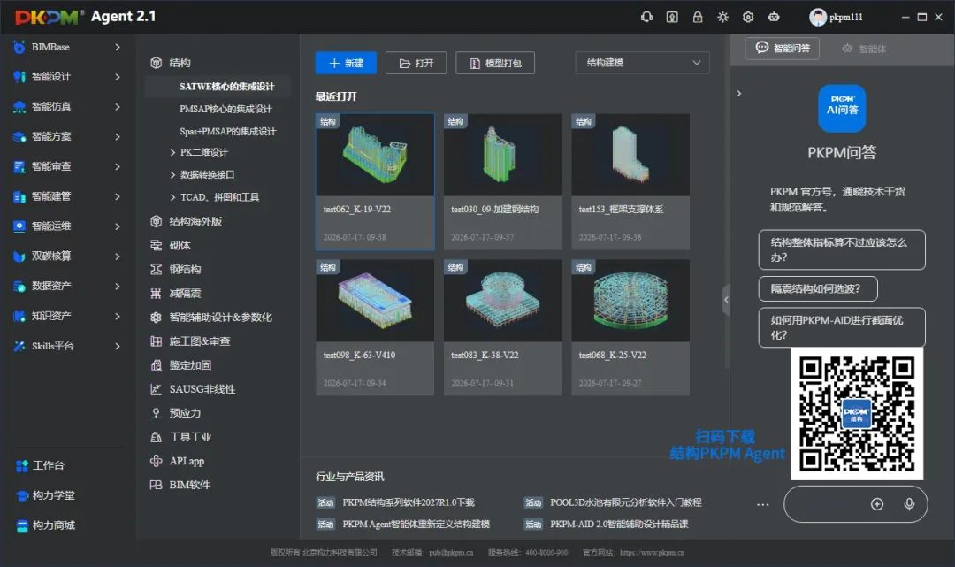The image size is (955, 567).
Task: Open test030_09-加建钢结构 project thumbnail
Action: (503, 155)
